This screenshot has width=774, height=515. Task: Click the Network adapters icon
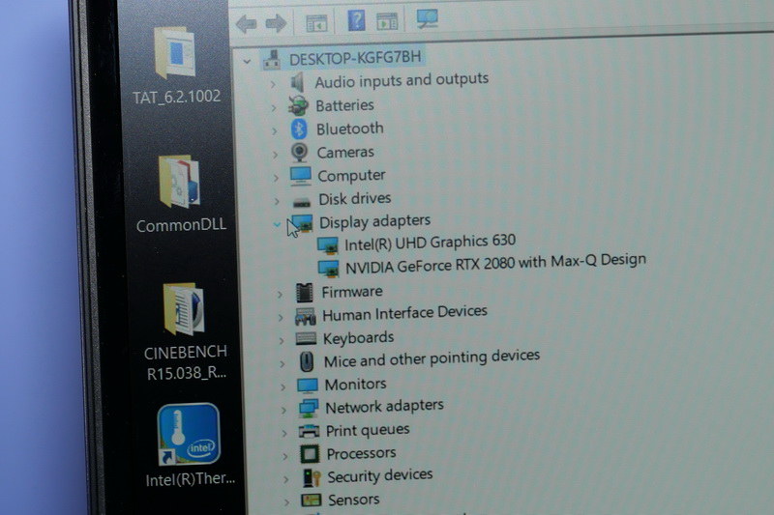point(309,409)
